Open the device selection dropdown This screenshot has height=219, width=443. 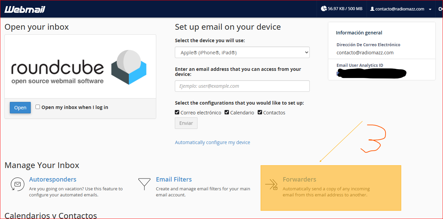click(x=242, y=52)
